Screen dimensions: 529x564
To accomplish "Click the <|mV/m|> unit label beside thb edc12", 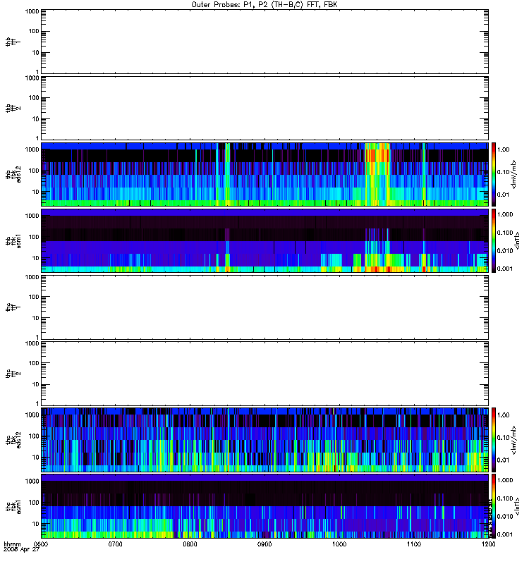I will coord(514,174).
